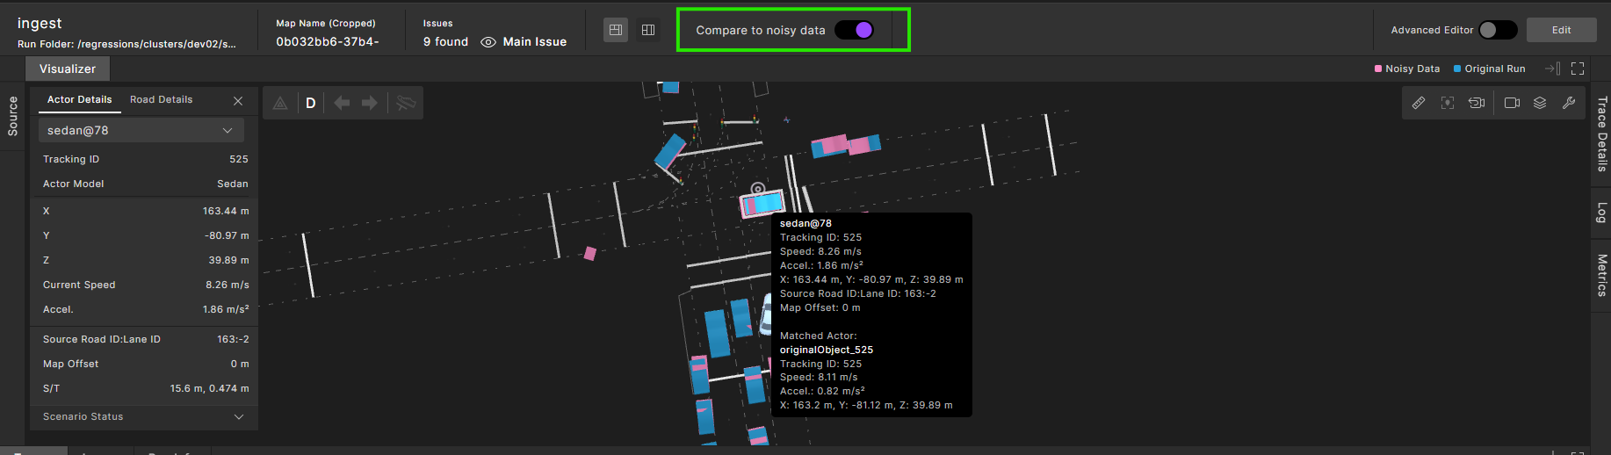Image resolution: width=1611 pixels, height=455 pixels.
Task: Switch to the column split layout icon
Action: pos(648,30)
